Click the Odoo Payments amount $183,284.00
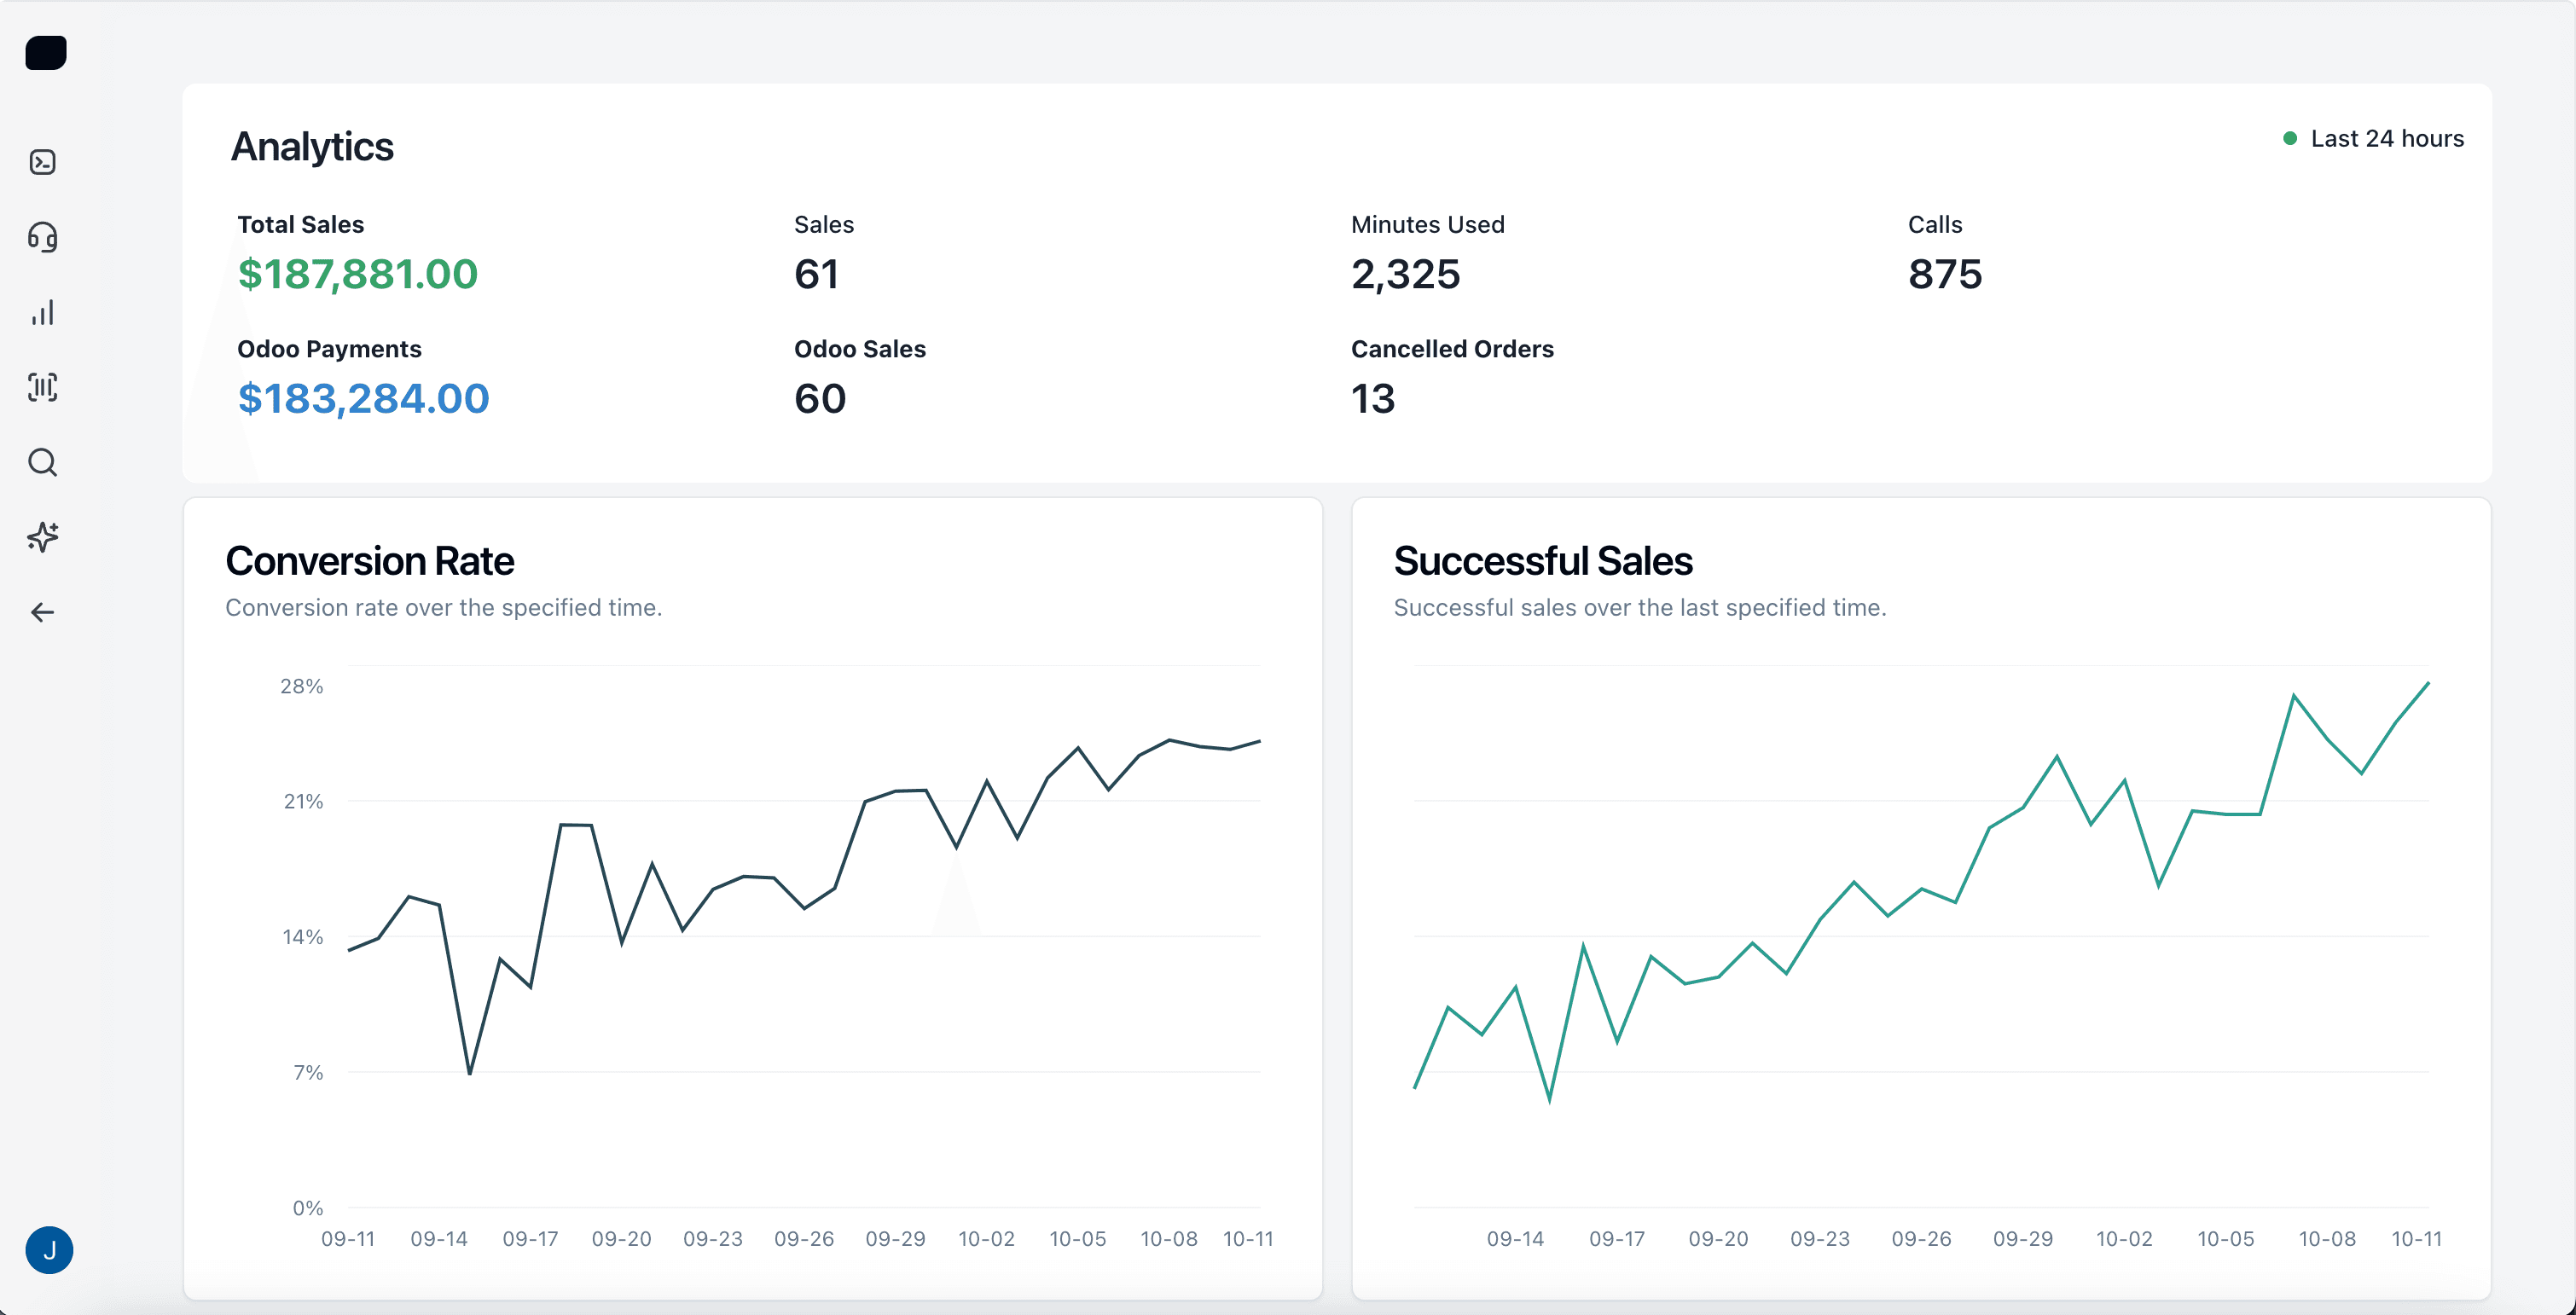This screenshot has height=1315, width=2576. (363, 399)
